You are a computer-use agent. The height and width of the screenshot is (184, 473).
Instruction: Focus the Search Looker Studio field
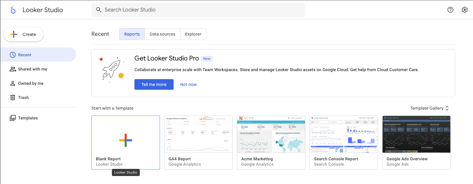[x=198, y=10]
